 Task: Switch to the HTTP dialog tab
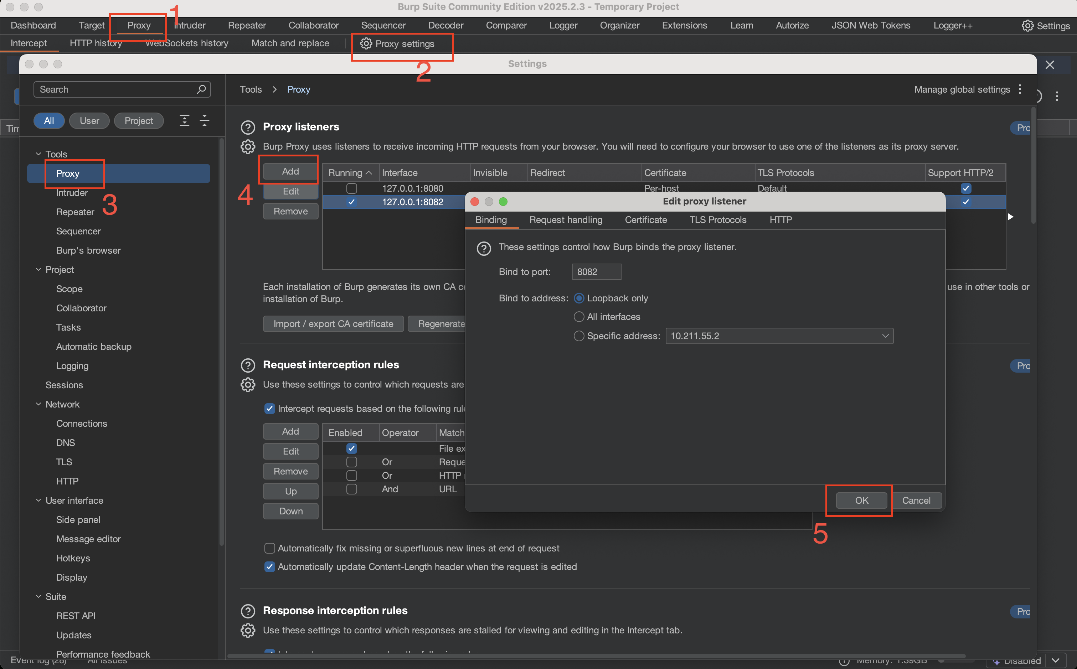(x=780, y=220)
